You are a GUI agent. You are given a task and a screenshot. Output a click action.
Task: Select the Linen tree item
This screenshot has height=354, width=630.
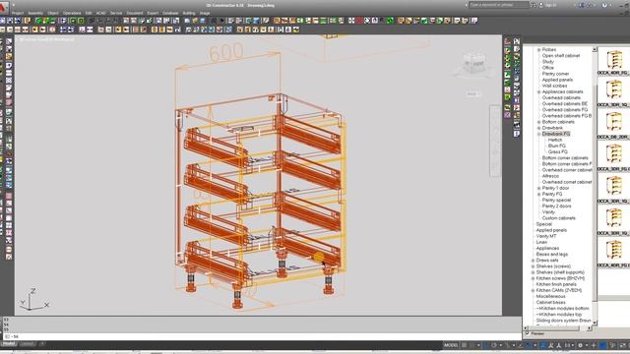tap(541, 243)
